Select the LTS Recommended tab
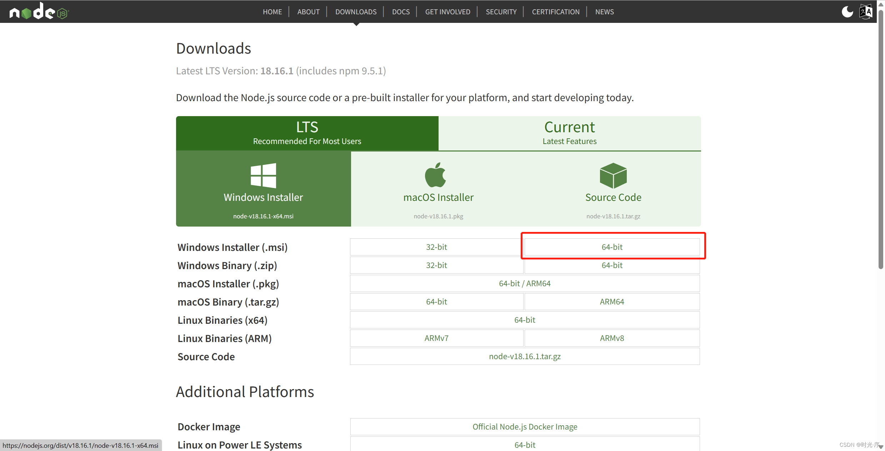885x451 pixels. pos(307,133)
